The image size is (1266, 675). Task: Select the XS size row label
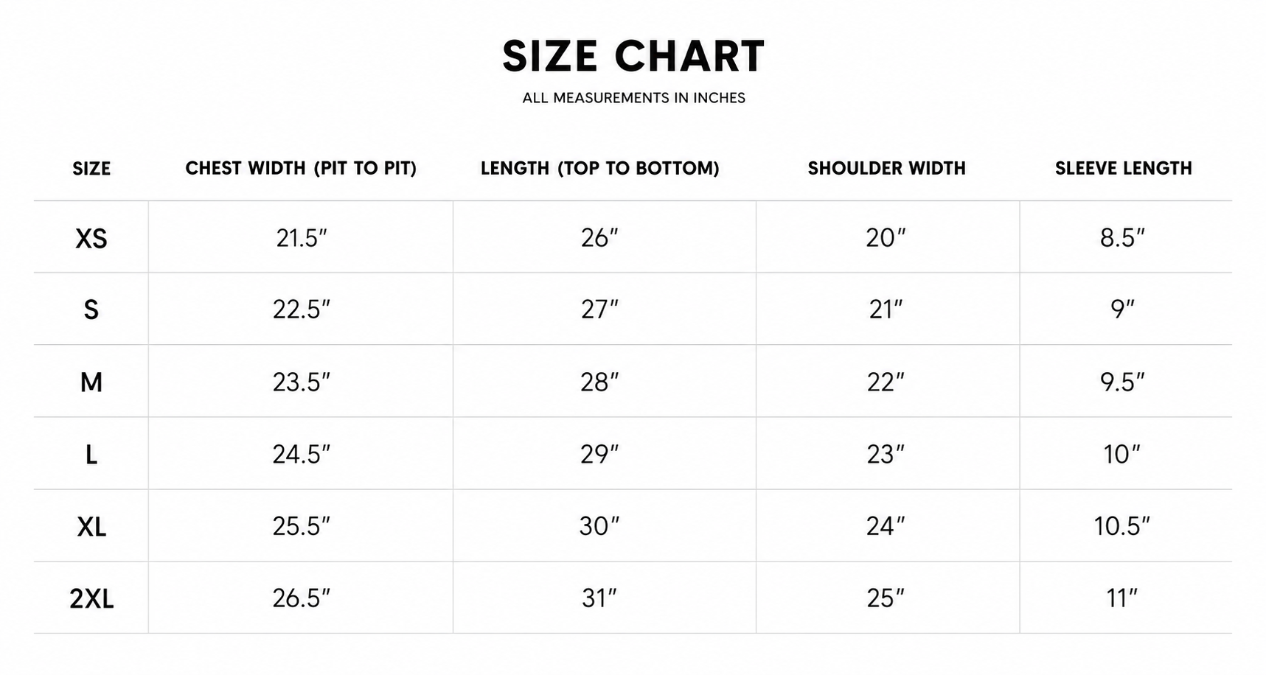(x=91, y=238)
